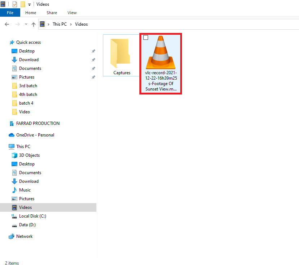
Task: Click the FARRAD PRODUCTION building icon
Action: tap(12, 124)
